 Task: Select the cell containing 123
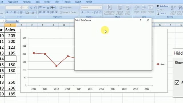10,47
